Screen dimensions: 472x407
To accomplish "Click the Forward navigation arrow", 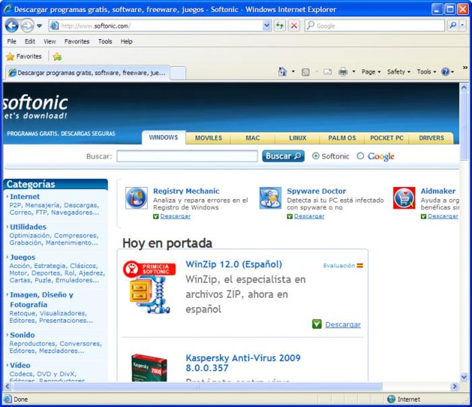I will tap(27, 25).
